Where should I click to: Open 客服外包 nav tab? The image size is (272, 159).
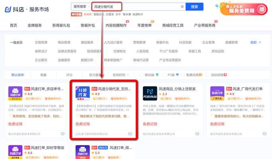pos(88,25)
